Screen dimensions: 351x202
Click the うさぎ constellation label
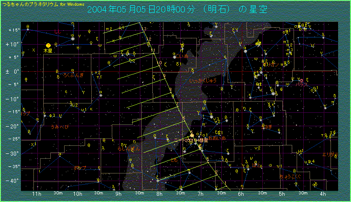click(x=268, y=127)
